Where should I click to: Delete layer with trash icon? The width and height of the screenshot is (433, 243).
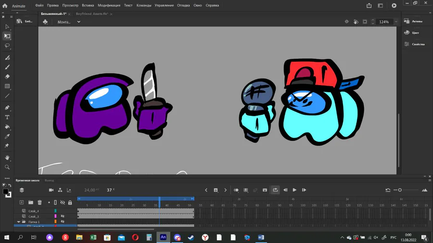[40, 203]
